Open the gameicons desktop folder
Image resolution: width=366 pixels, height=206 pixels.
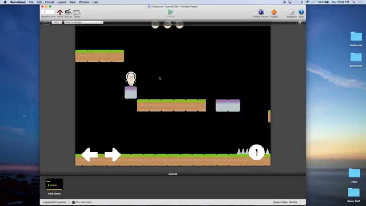(x=356, y=57)
